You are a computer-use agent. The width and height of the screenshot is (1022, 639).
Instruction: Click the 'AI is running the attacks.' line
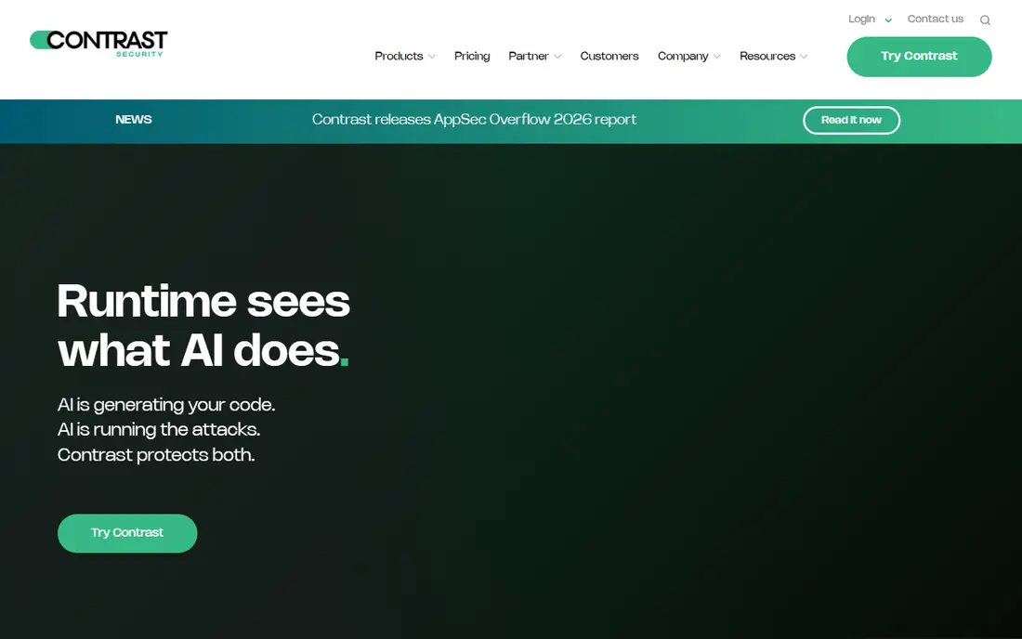[159, 430]
